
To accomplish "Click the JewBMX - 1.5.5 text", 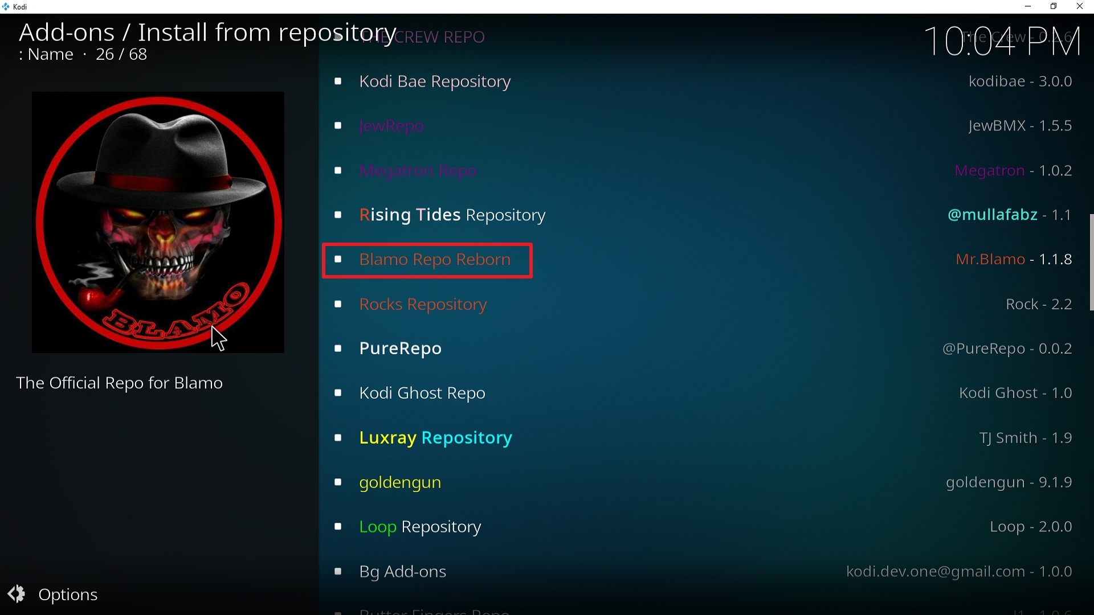I will pos(1020,126).
